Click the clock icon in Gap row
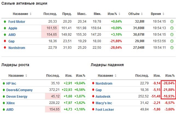The width and height of the screenshot is (176, 114). tap(172, 41)
